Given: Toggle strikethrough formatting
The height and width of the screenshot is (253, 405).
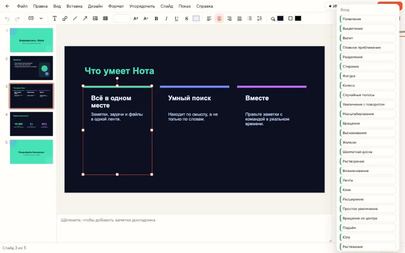Looking at the screenshot, I should point(186,18).
